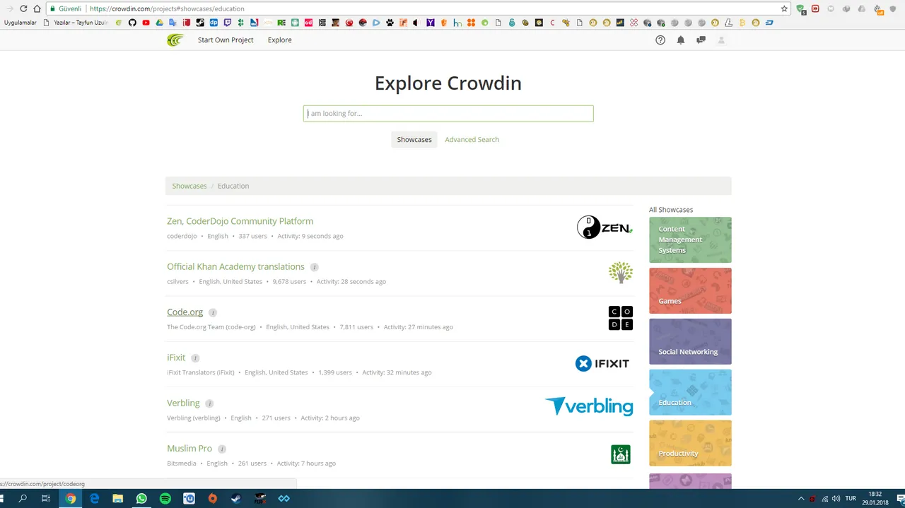
Task: Open the GitHub bookmark icon
Action: pos(132,23)
